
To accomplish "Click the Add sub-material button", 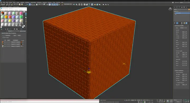I will pyautogui.click(x=15, y=36).
